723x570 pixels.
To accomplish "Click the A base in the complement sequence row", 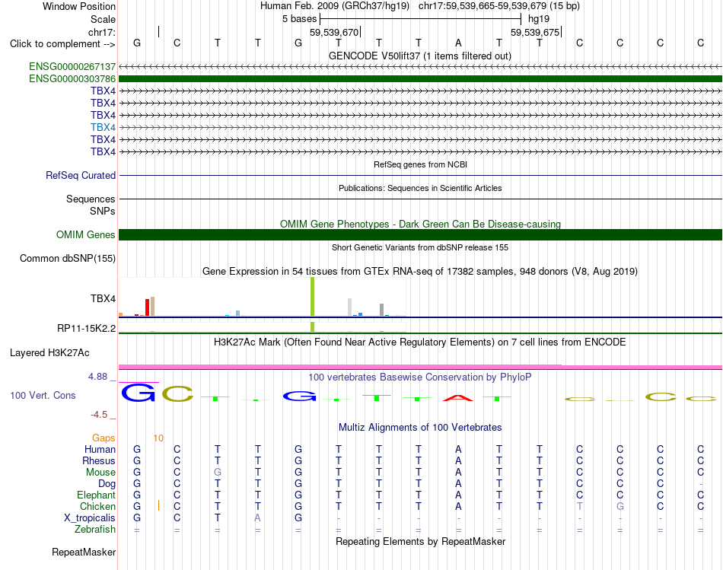I will click(x=458, y=43).
